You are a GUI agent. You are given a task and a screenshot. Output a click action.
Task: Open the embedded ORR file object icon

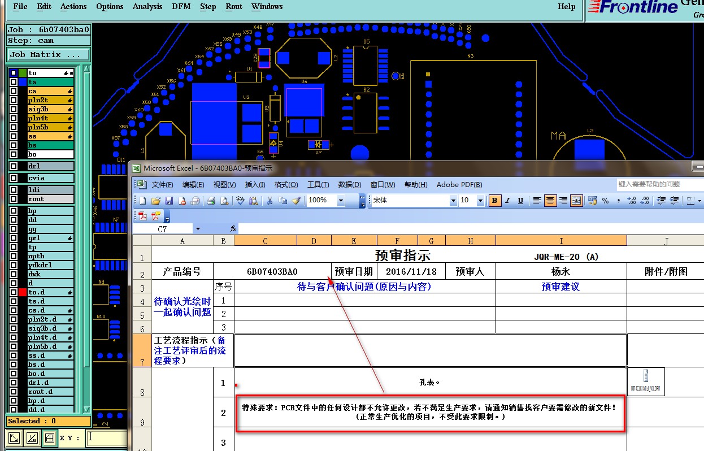coord(645,381)
